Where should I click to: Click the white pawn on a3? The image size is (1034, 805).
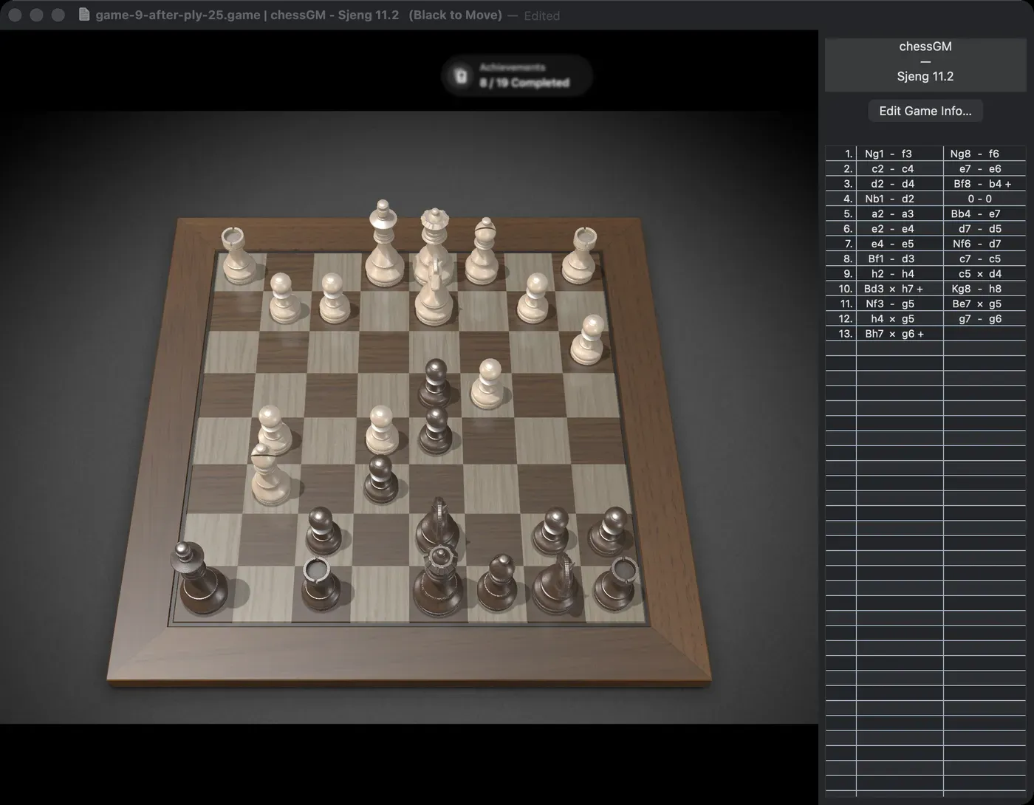click(589, 340)
